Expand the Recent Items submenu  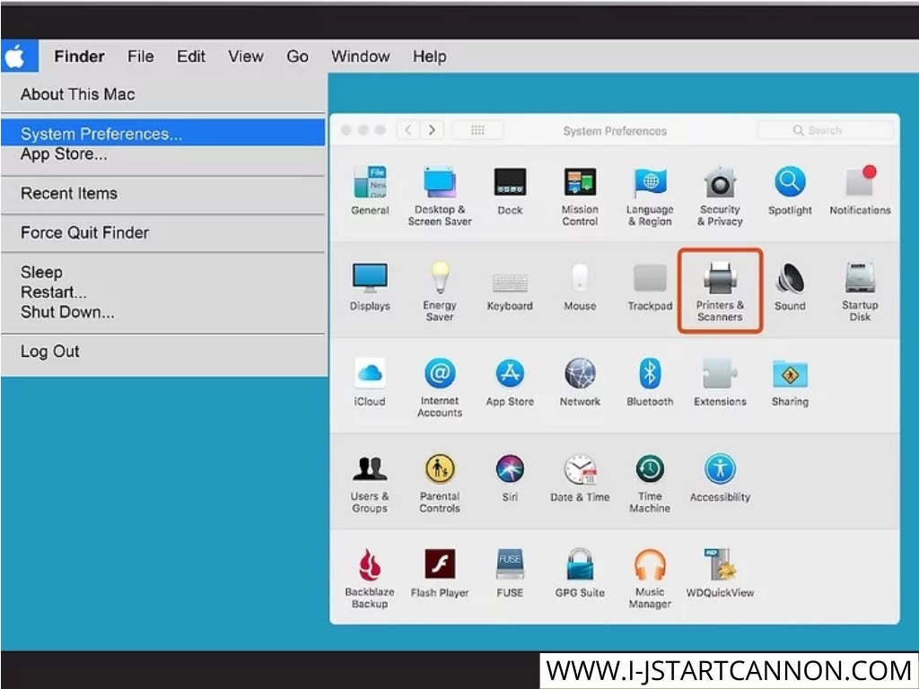point(163,194)
